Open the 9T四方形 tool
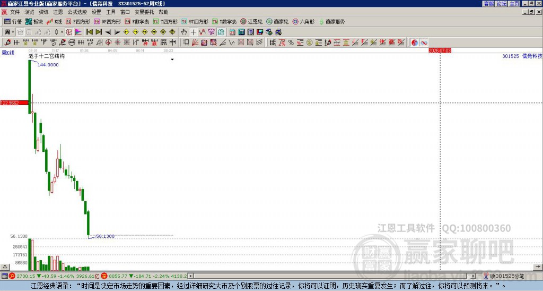543x291 pixels. pos(195,21)
